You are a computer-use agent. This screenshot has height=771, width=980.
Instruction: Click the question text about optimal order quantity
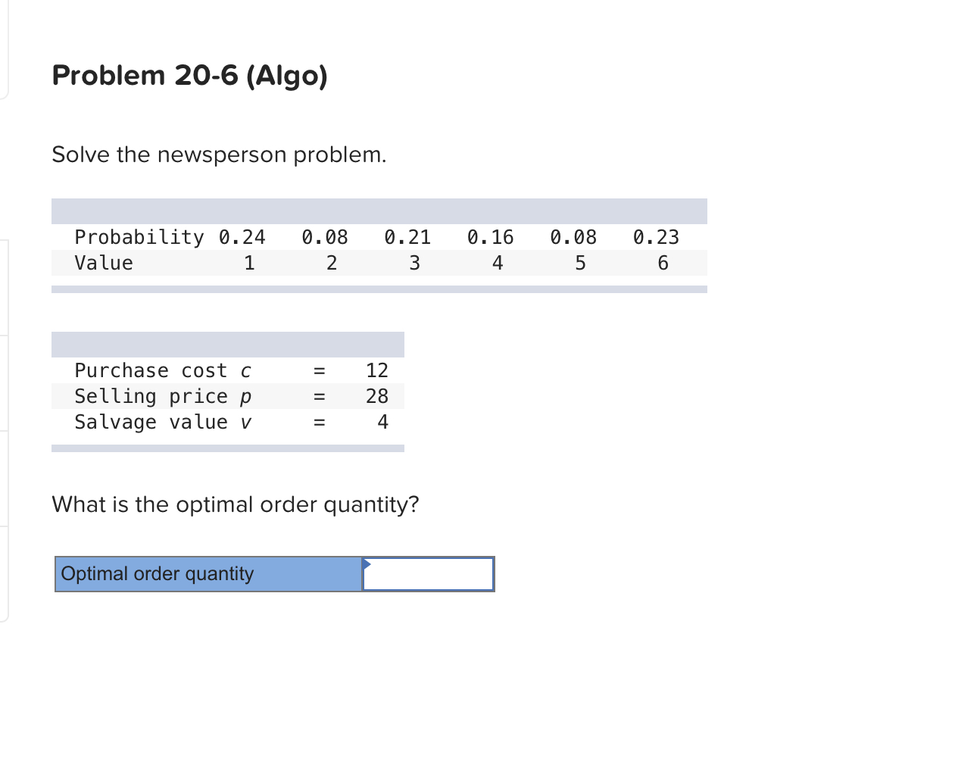(x=236, y=504)
